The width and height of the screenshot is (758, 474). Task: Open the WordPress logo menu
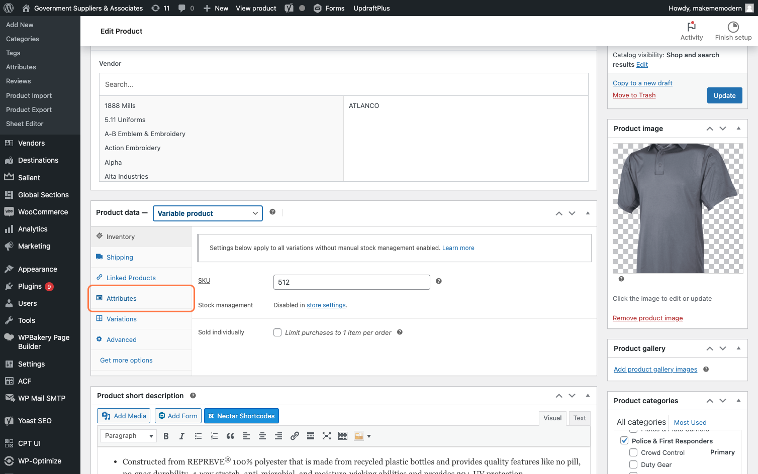click(x=9, y=8)
